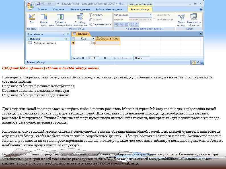226x169 pixels.
Task: Switch to datasheet view icon in status bar
Action: pyautogui.click(x=194, y=62)
